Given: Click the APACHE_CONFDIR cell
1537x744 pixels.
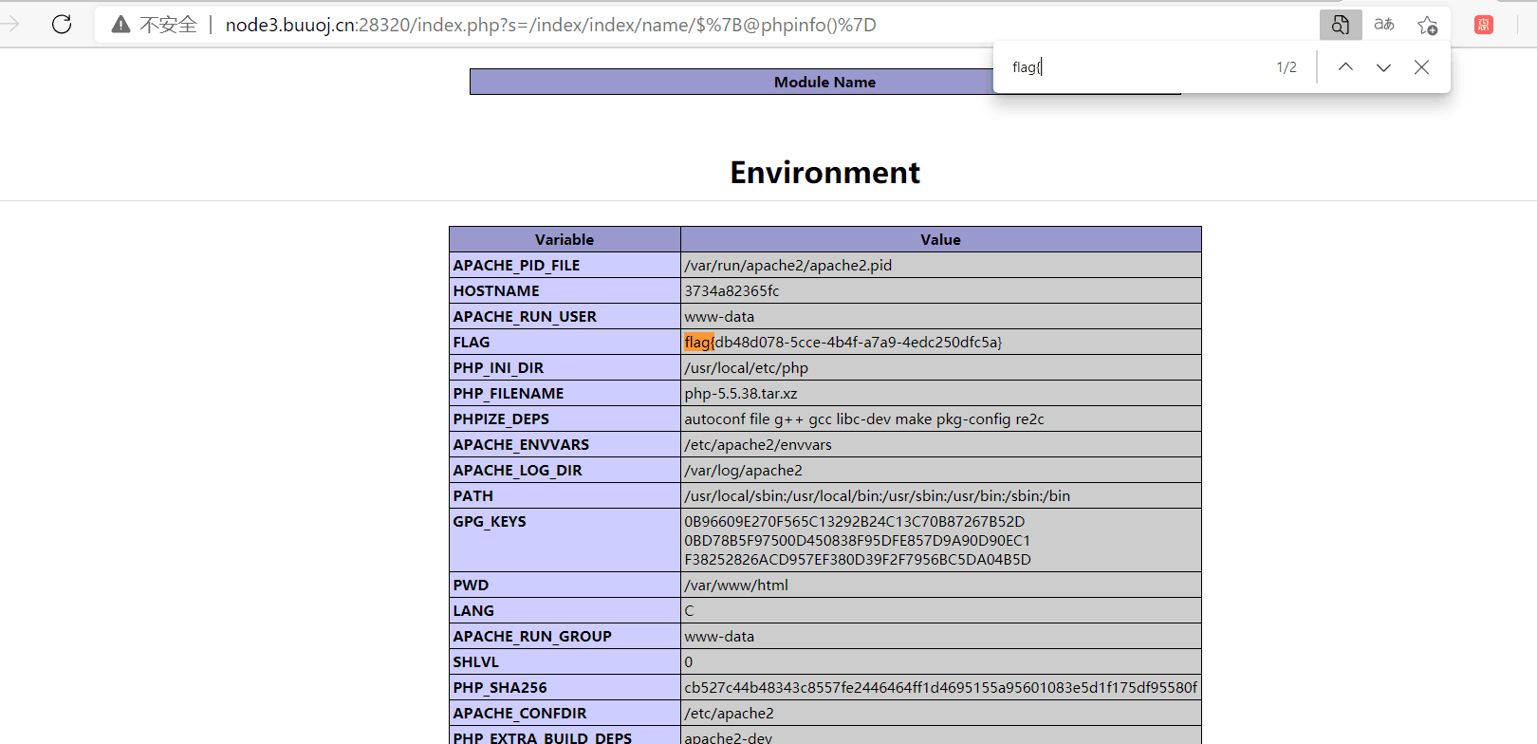Looking at the screenshot, I should click(x=565, y=713).
